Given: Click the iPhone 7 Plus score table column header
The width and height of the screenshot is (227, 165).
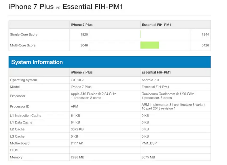Looking at the screenshot, I should (81, 25).
